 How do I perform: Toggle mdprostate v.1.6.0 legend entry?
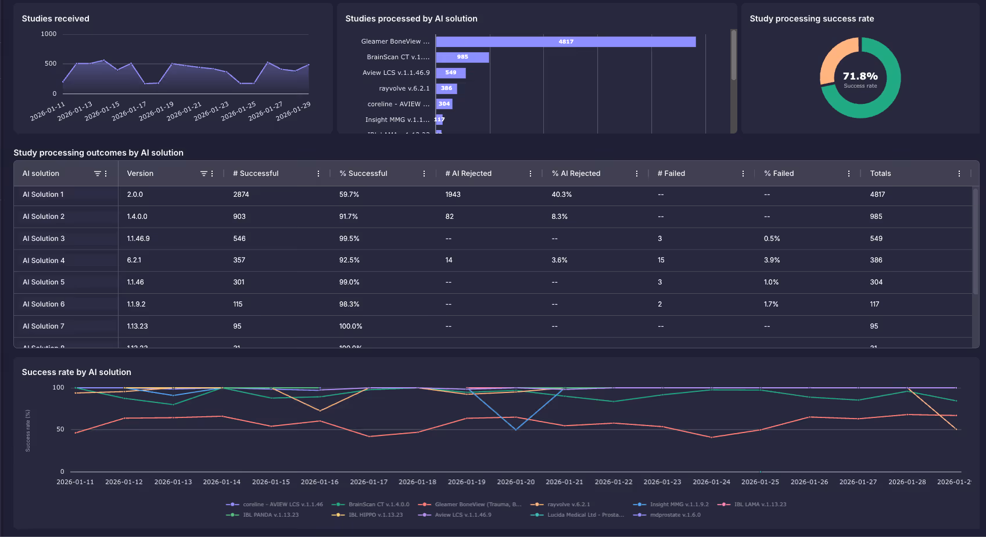667,515
